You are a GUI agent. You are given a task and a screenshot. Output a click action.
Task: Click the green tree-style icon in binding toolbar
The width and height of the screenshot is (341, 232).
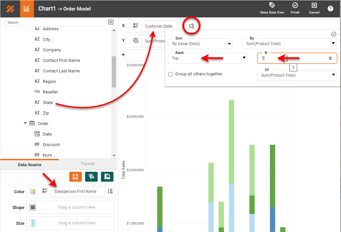point(91,176)
